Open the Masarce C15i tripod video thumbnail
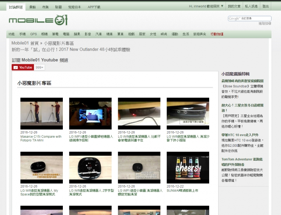Image resolution: width=281 pixels, height=215 pixels. click(42, 114)
